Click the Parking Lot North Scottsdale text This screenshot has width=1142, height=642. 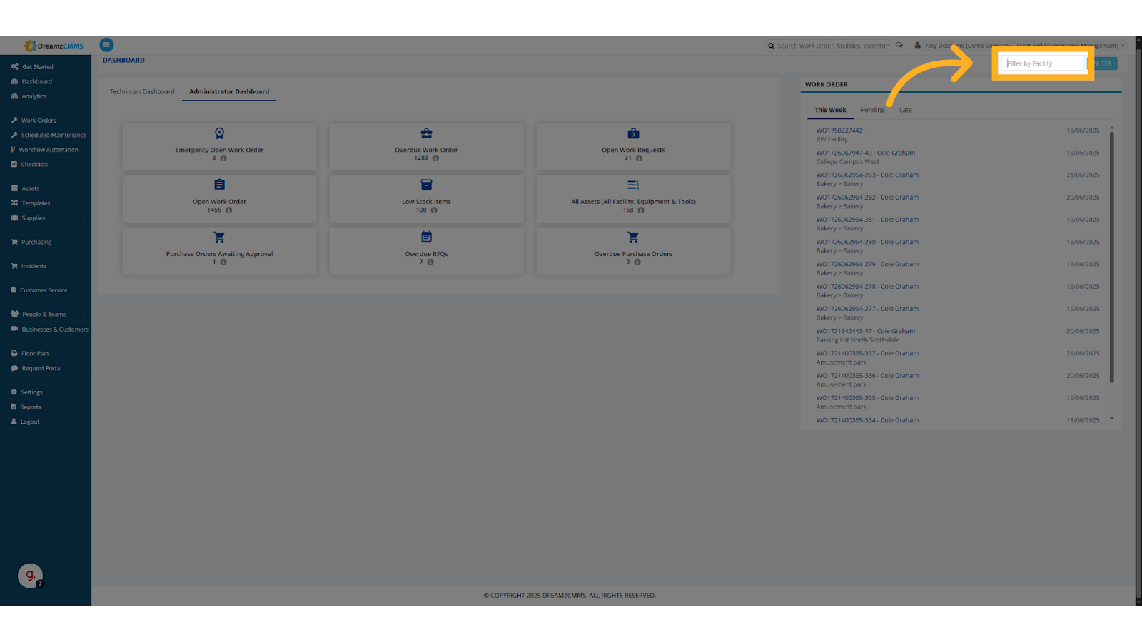pos(858,340)
